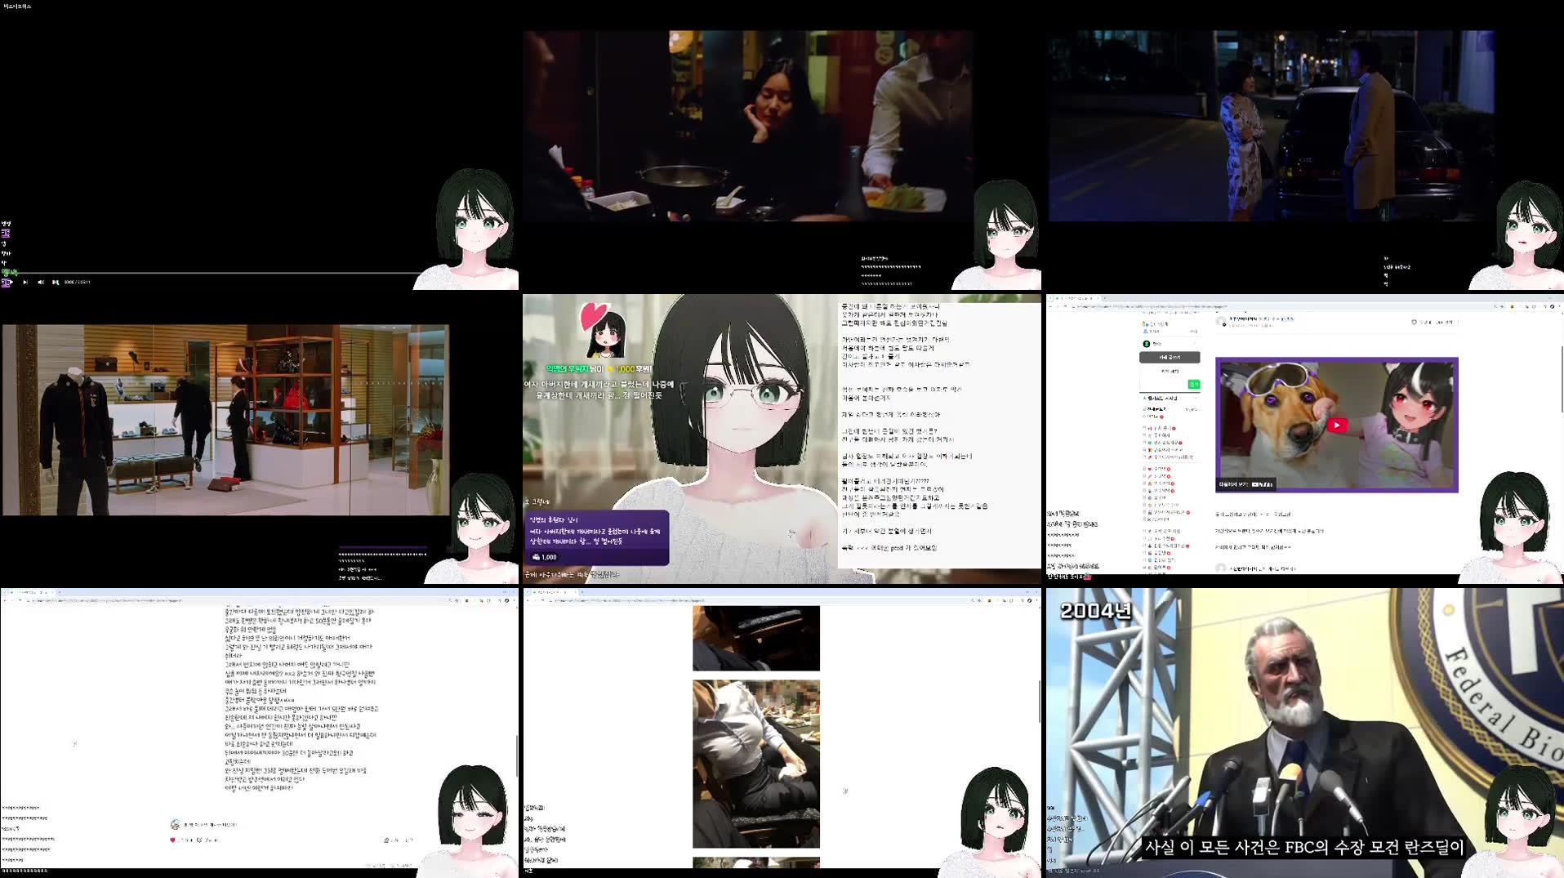
Task: Click the volume icon in the video player controls
Action: click(x=41, y=282)
